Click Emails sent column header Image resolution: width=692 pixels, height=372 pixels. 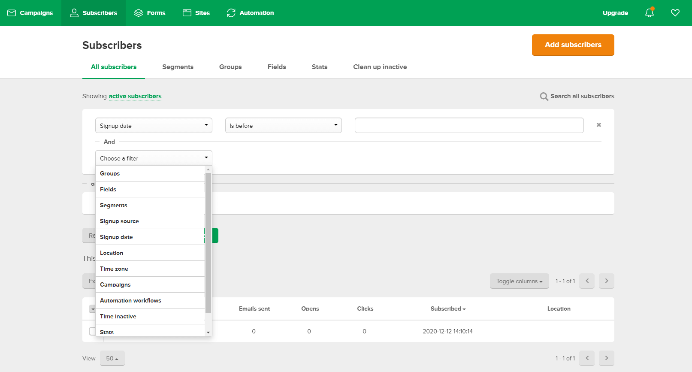point(254,308)
